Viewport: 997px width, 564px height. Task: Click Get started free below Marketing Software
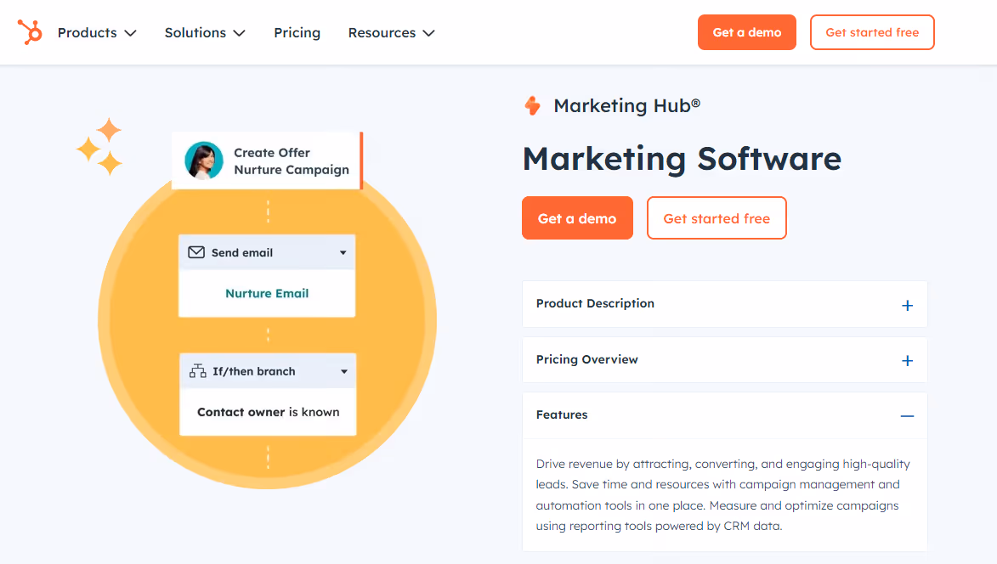pyautogui.click(x=717, y=217)
